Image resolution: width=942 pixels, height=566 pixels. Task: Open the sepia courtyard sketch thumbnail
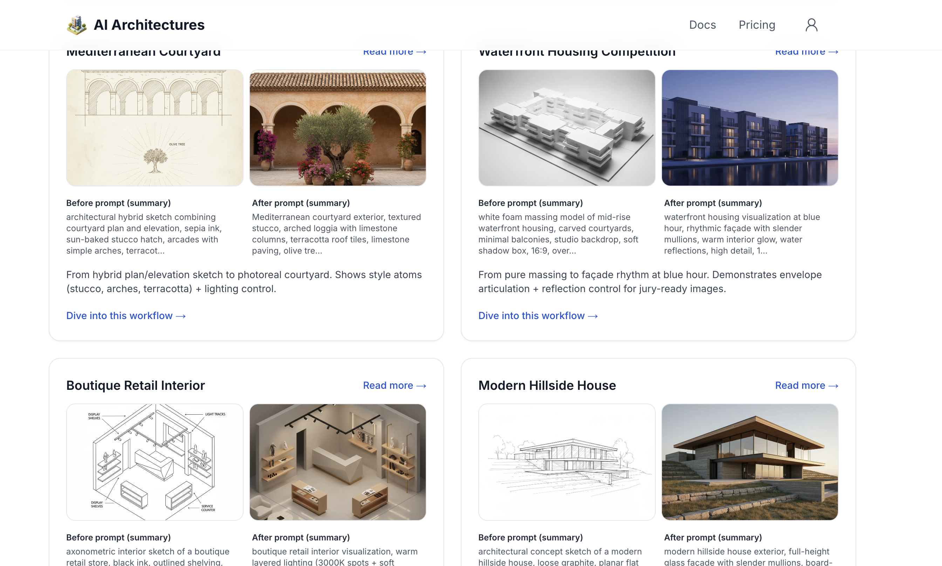(x=155, y=128)
